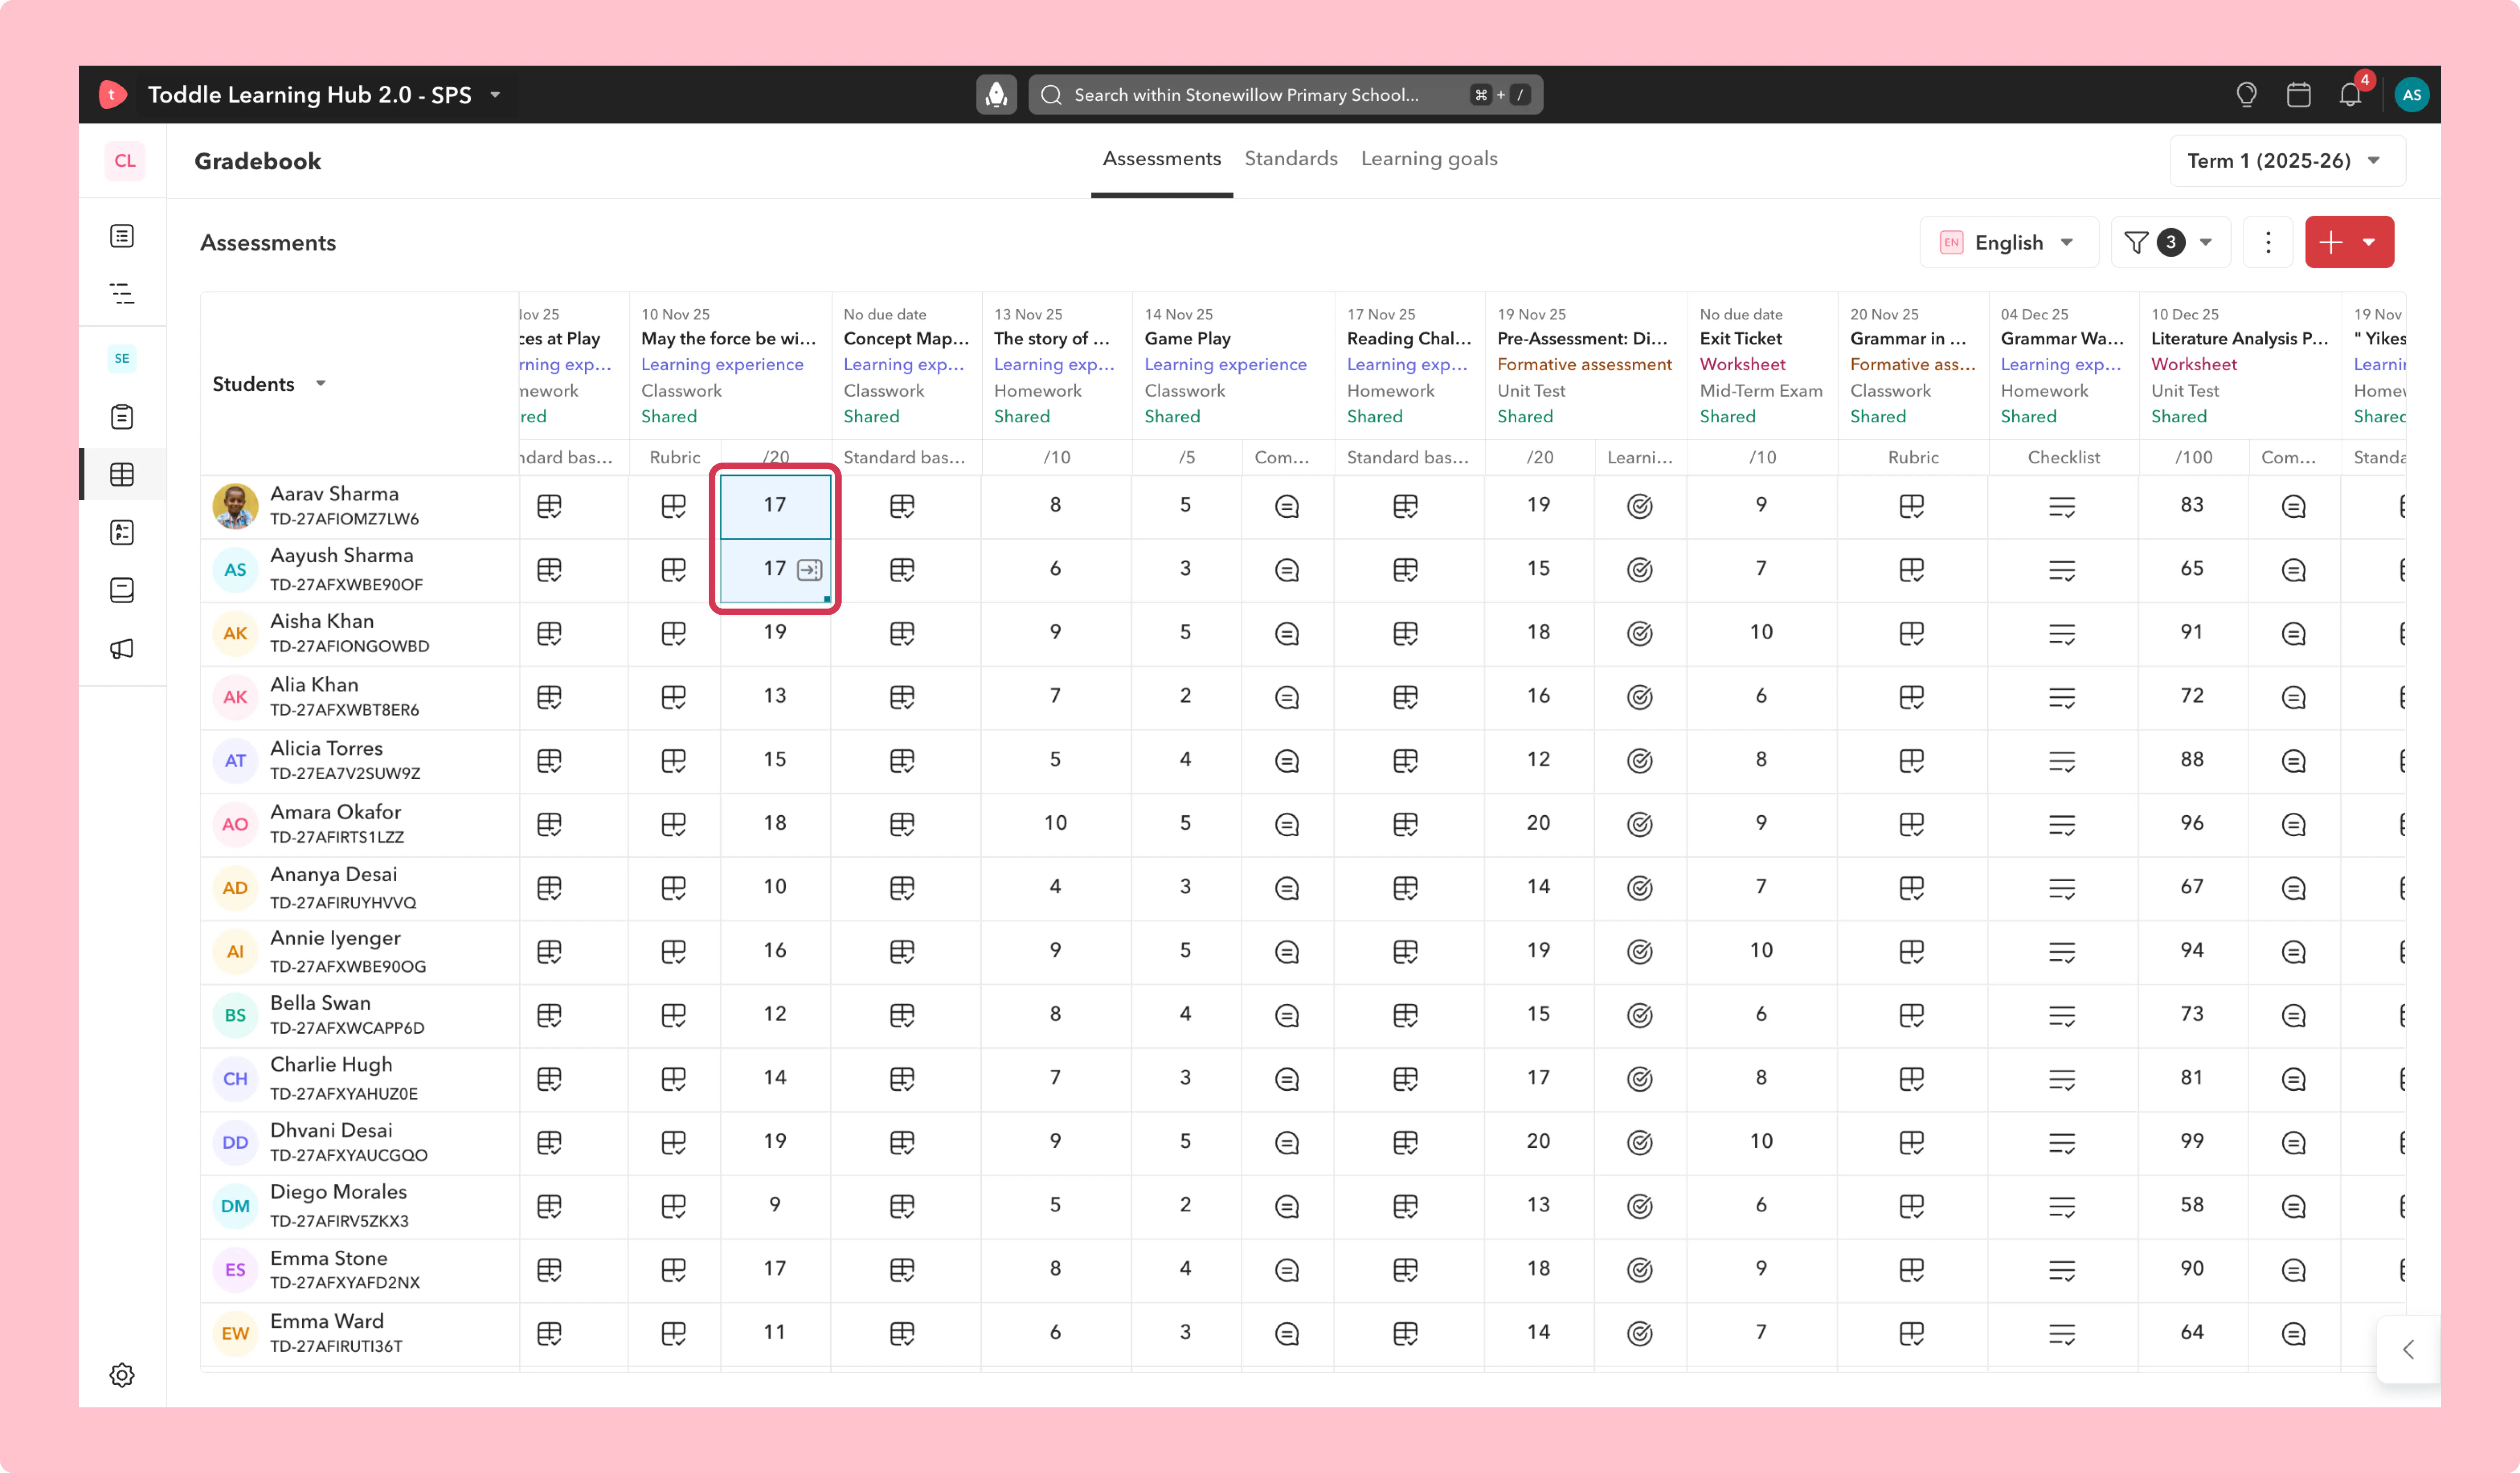Open the AS user profile avatar
Image resolution: width=2520 pixels, height=1473 pixels.
tap(2412, 95)
